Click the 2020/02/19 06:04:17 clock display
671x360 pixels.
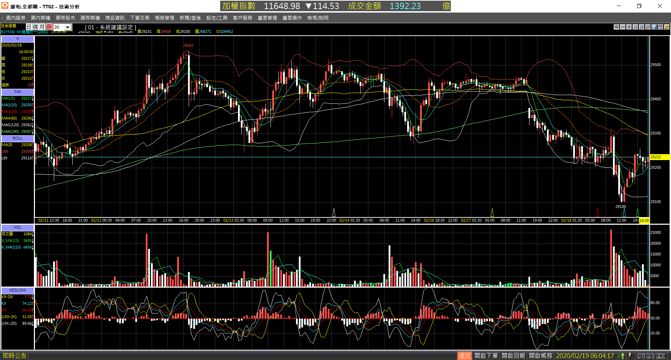pyautogui.click(x=585, y=356)
